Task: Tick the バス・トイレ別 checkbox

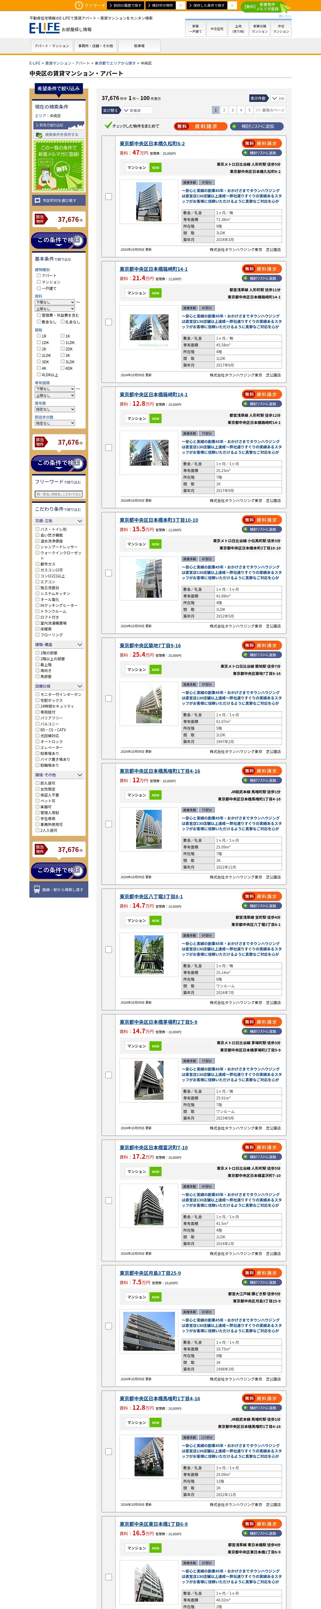Action: 37,529
